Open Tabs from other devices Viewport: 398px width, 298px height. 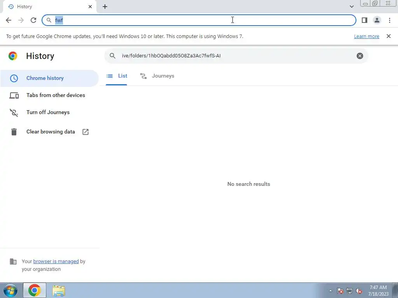(49, 95)
